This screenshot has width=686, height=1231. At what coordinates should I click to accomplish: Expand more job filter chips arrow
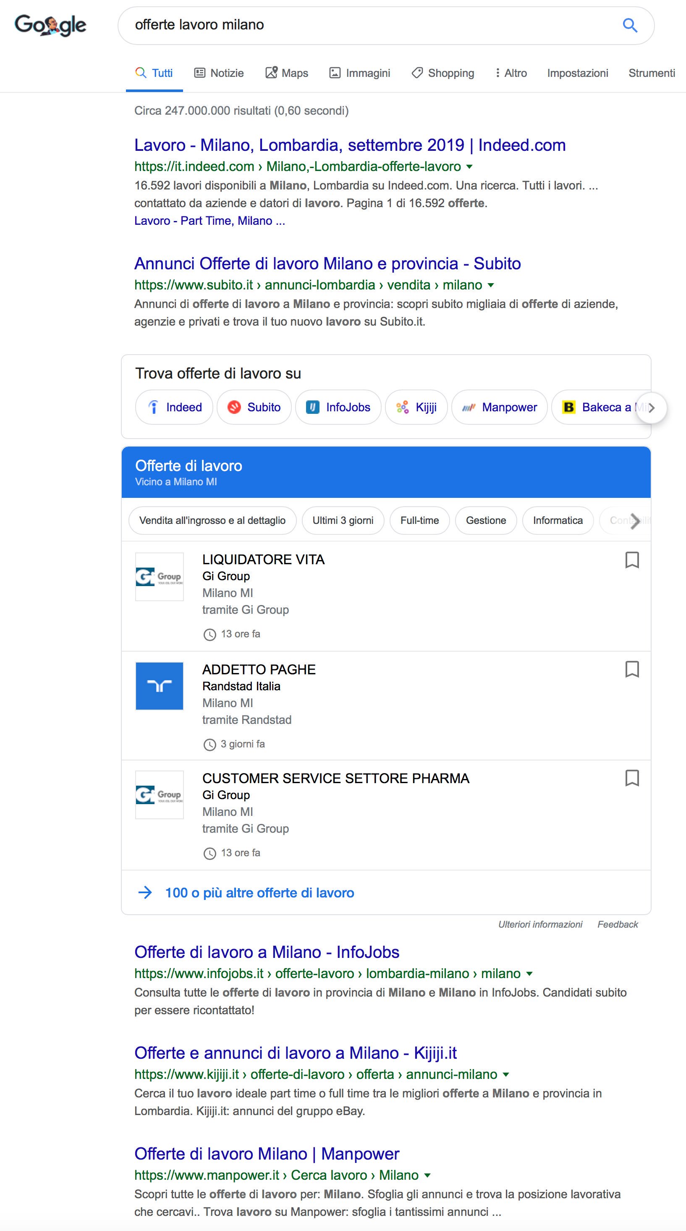(635, 521)
